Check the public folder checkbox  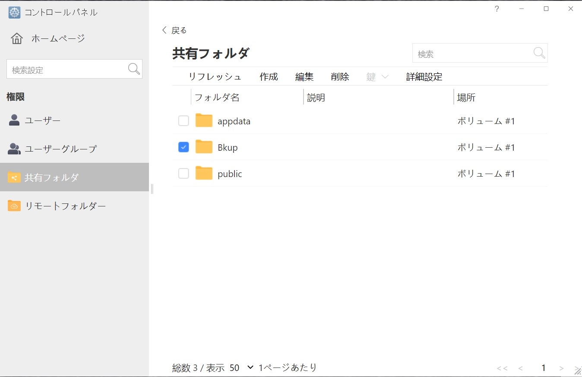click(x=183, y=174)
